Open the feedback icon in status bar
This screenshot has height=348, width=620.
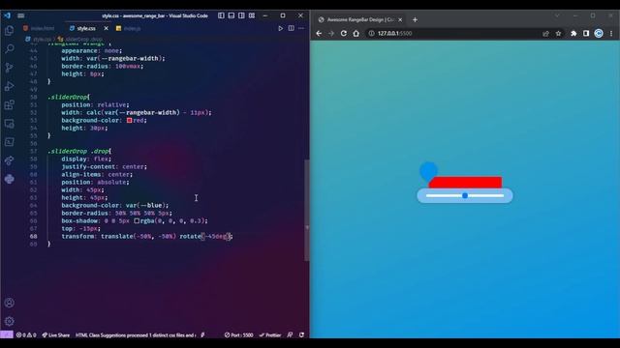tap(290, 335)
